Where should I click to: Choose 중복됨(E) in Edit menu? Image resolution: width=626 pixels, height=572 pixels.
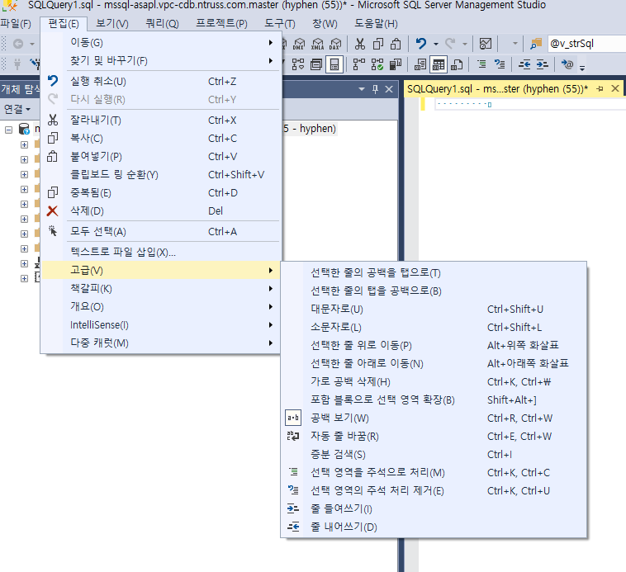tap(161, 192)
